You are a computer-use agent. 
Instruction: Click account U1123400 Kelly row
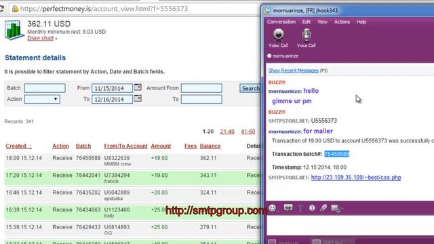(117, 209)
